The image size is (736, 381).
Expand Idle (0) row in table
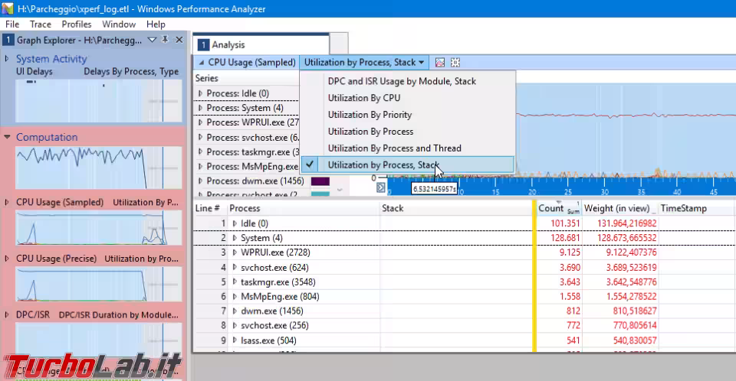click(x=235, y=223)
